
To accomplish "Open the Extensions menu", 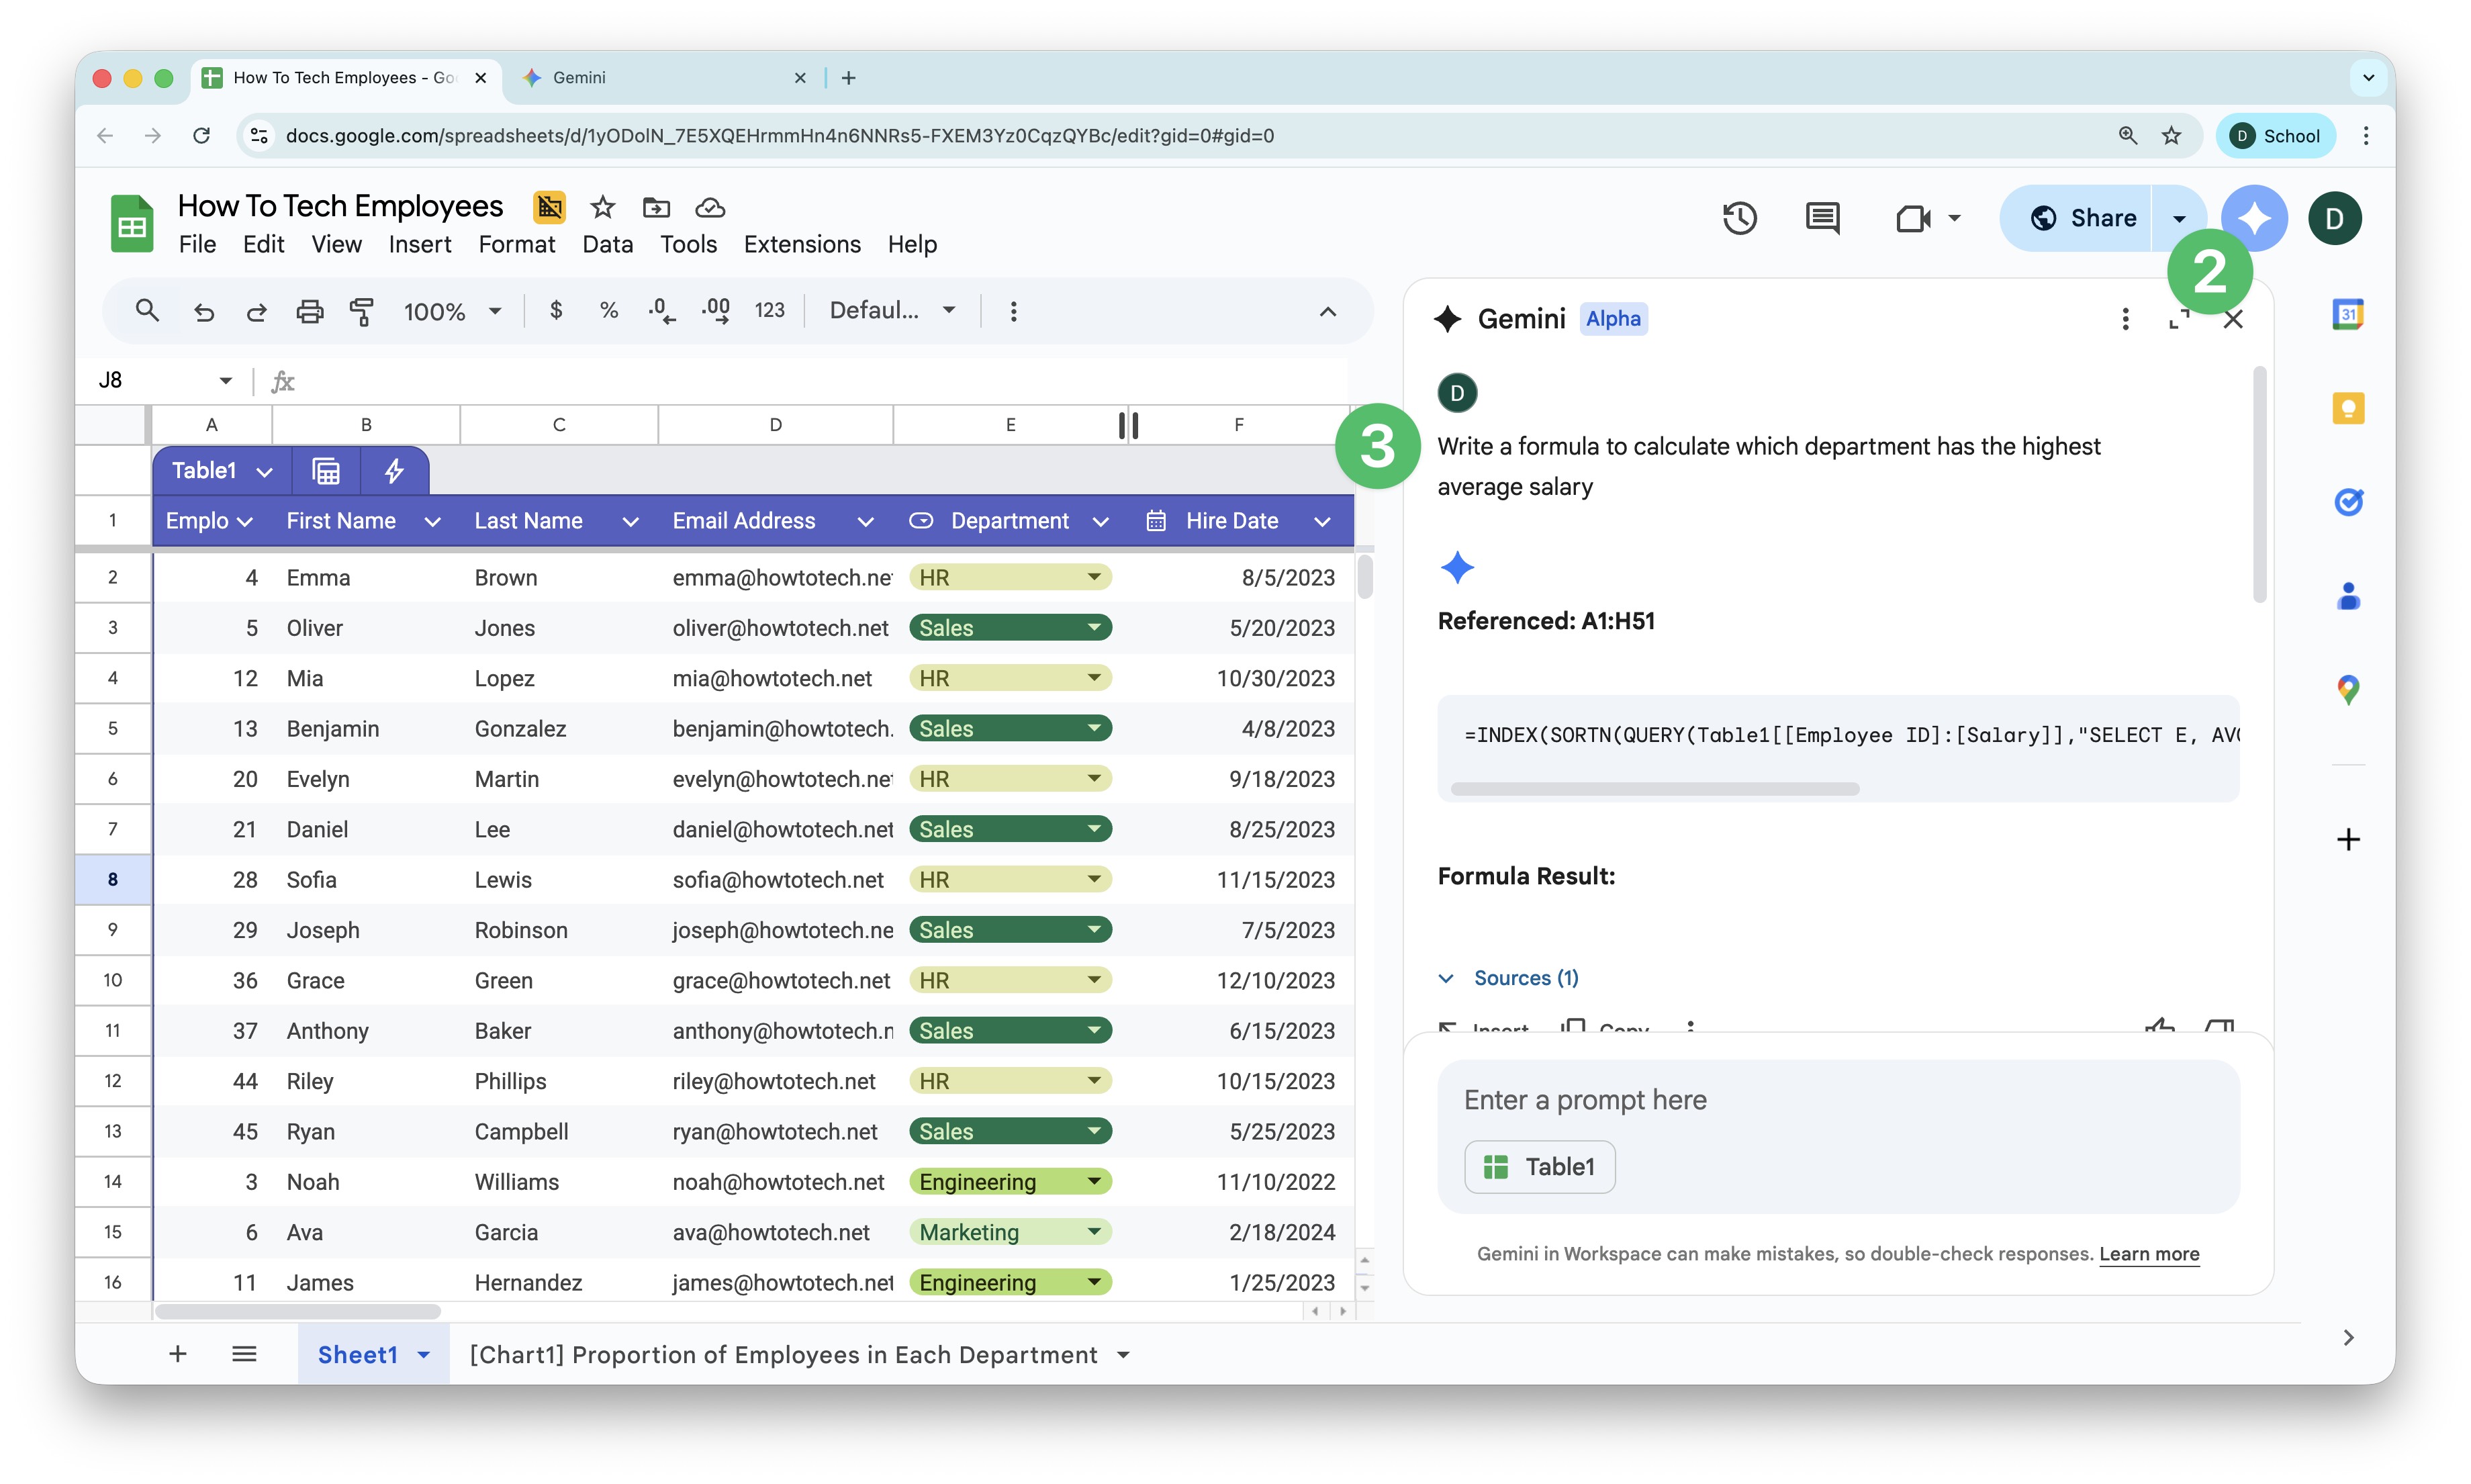I will coord(801,244).
